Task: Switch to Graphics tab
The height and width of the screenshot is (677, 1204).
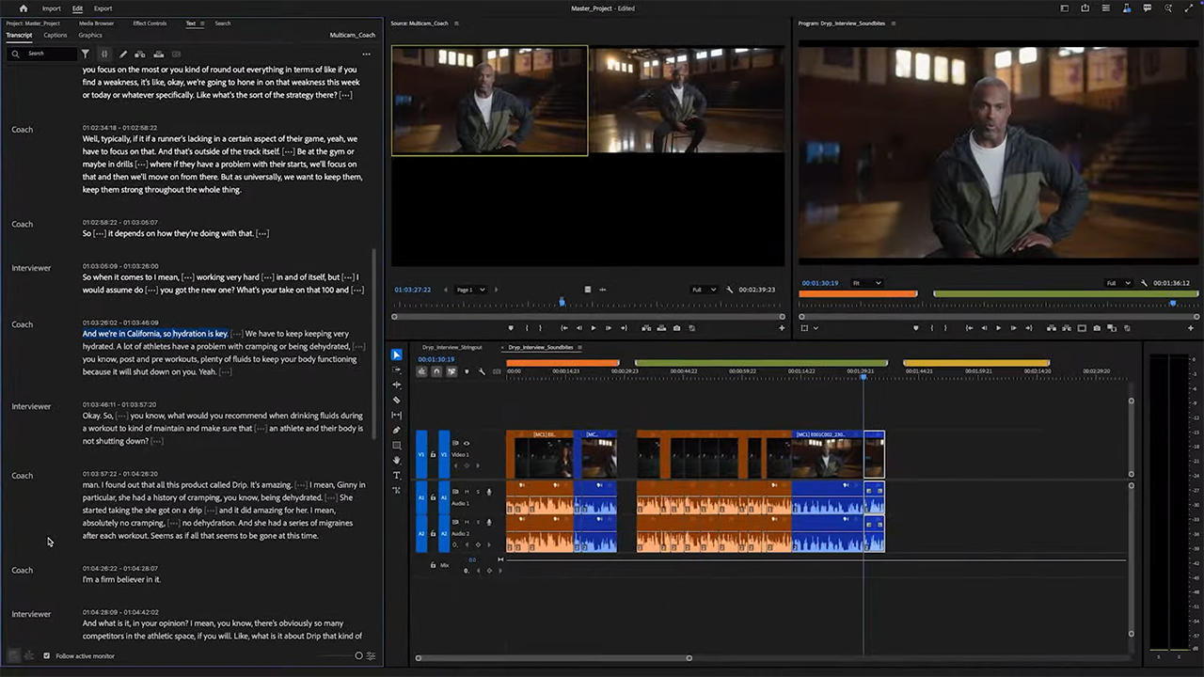Action: coord(90,36)
